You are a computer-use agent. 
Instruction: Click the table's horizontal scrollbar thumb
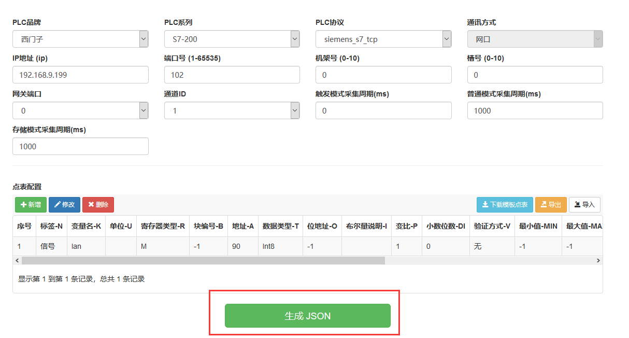tap(202, 261)
